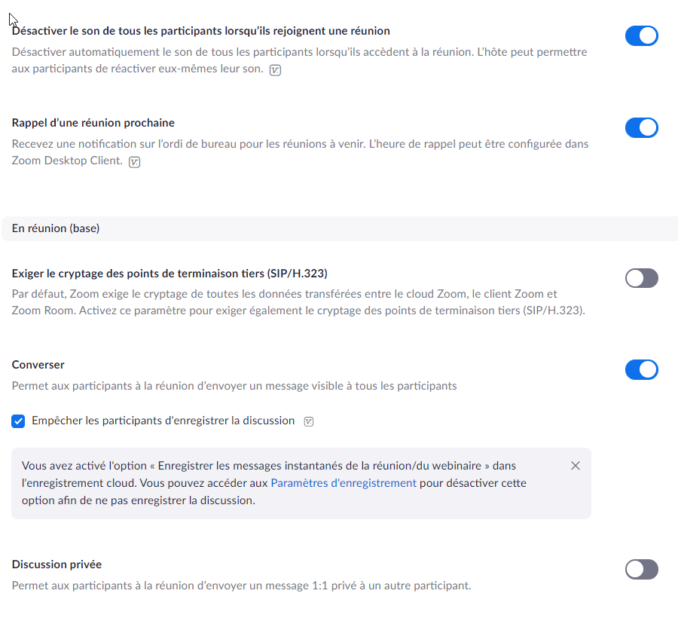
Task: Enable the "Discussion privée" toggle
Action: pos(641,569)
